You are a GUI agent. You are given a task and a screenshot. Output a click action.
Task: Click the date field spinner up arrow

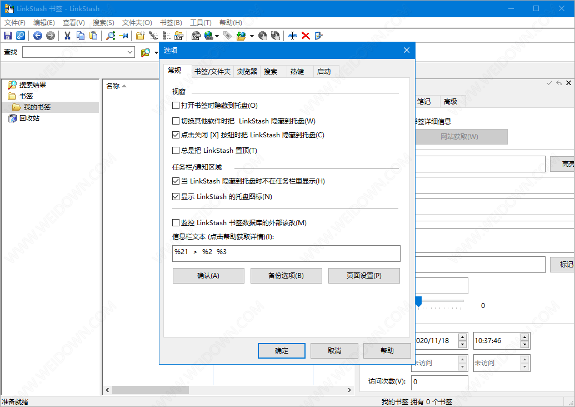coord(462,337)
